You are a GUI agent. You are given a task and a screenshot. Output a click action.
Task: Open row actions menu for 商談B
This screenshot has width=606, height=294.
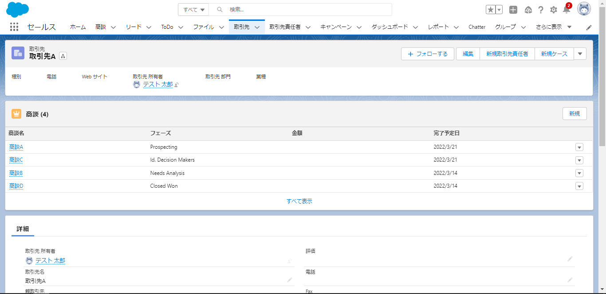pyautogui.click(x=579, y=173)
